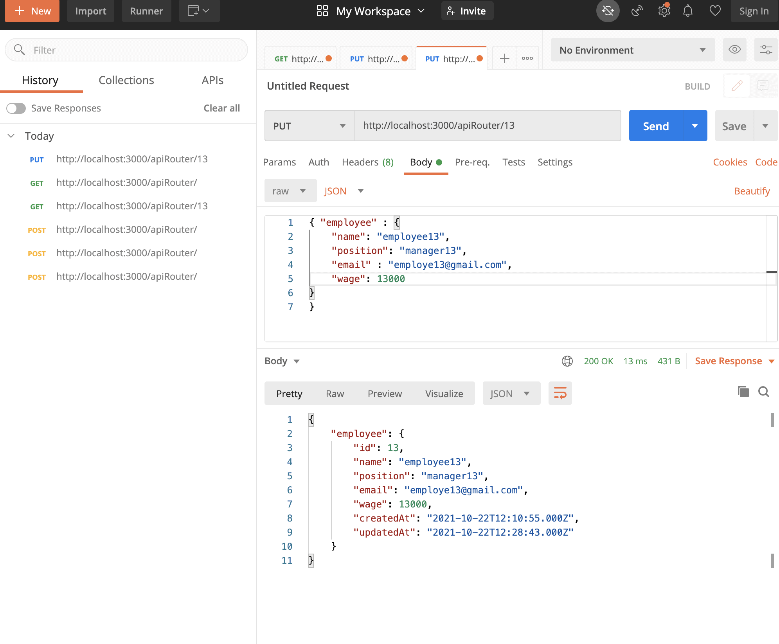779x644 pixels.
Task: Open the Save options arrow
Action: [765, 126]
